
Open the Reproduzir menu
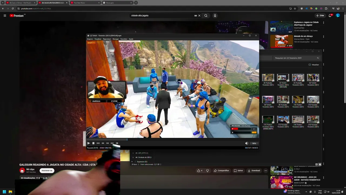pos(107,39)
